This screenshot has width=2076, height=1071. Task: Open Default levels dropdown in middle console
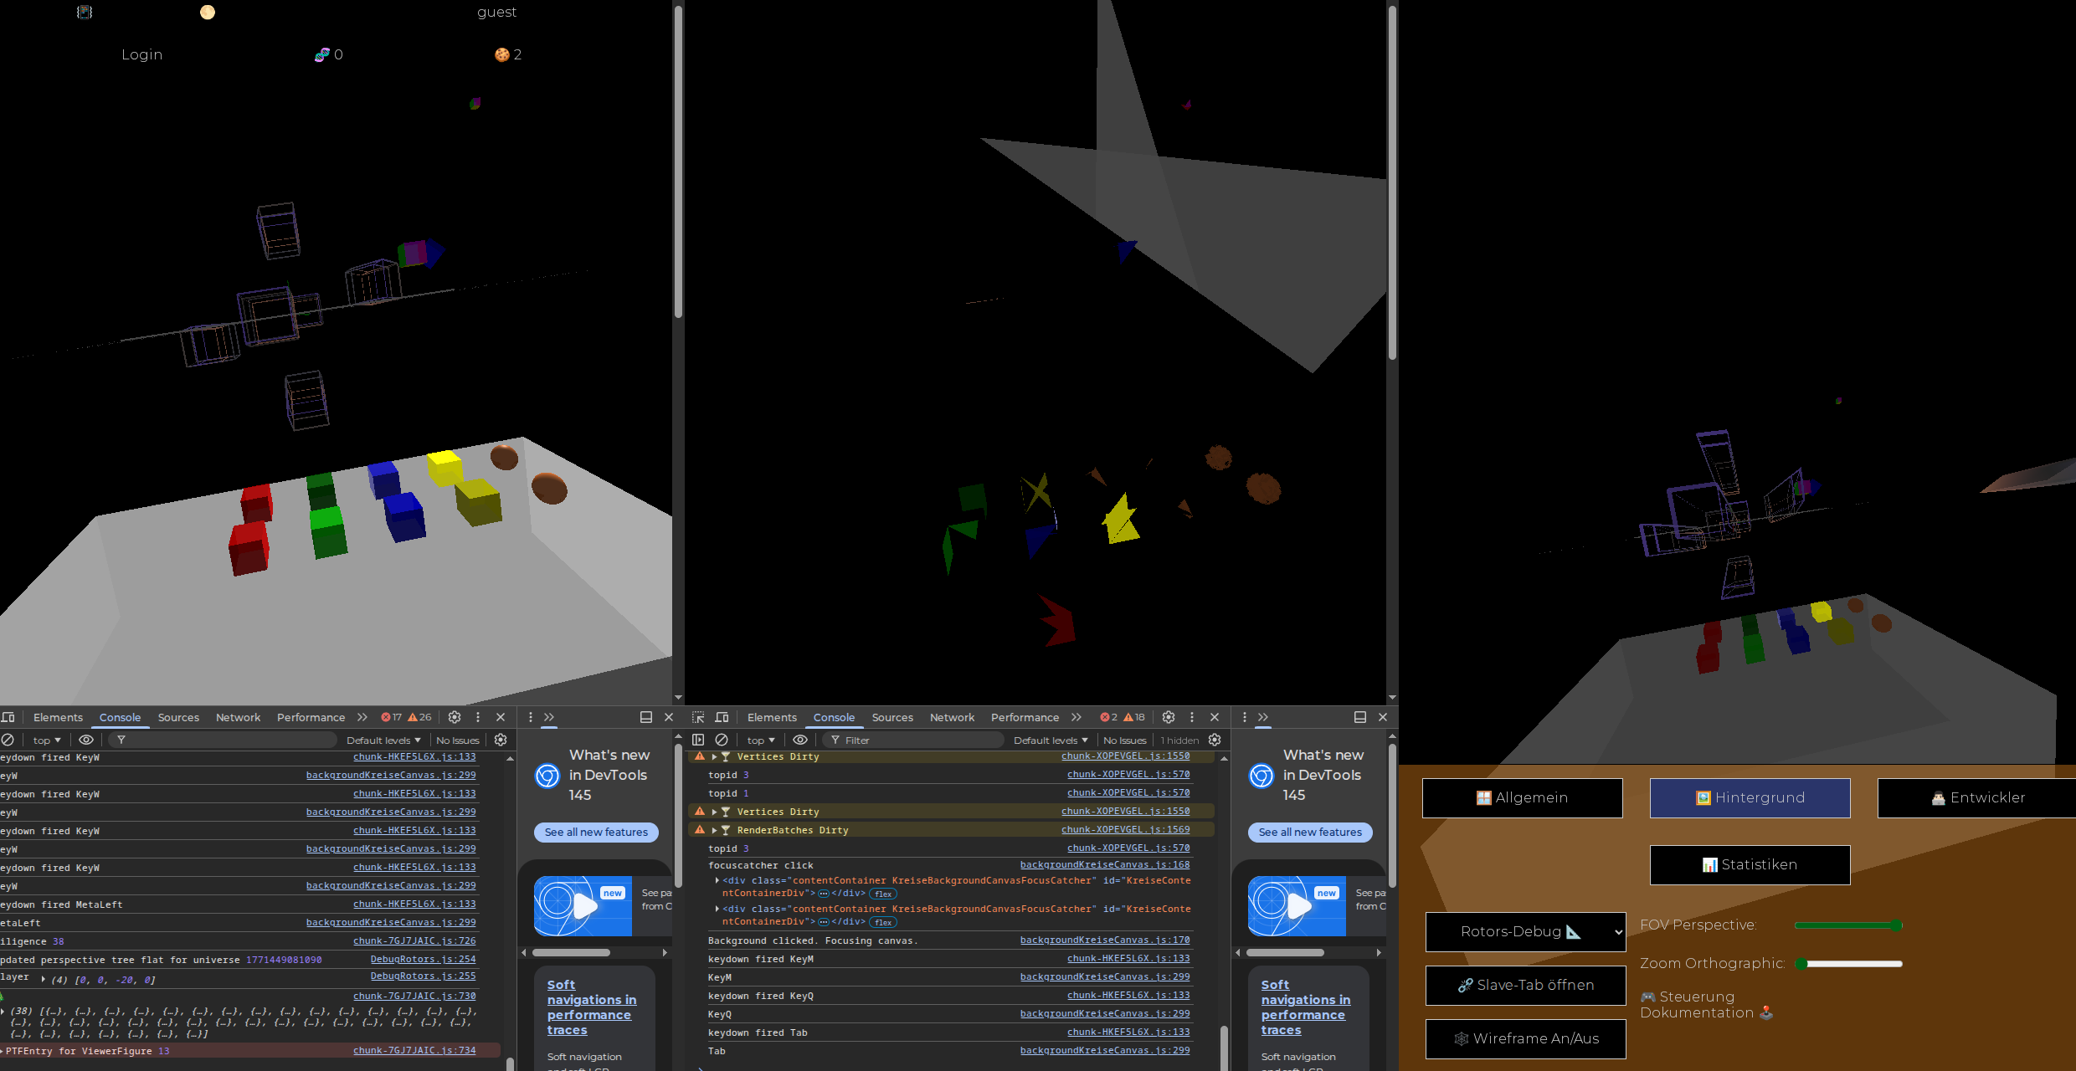[x=1050, y=740]
